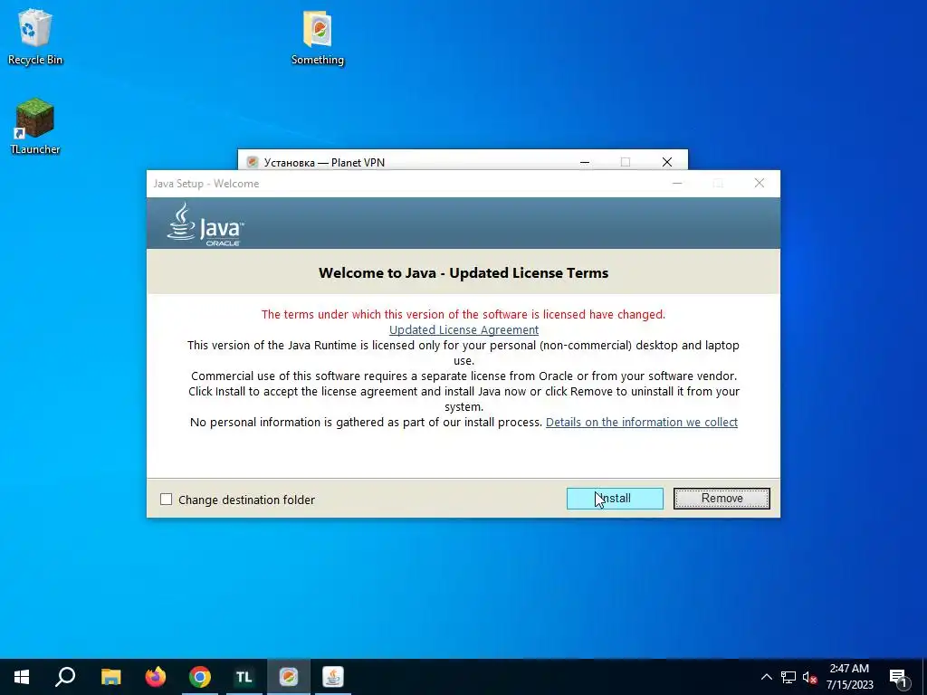927x695 pixels.
Task: Launch Google Chrome from taskbar
Action: 200,677
